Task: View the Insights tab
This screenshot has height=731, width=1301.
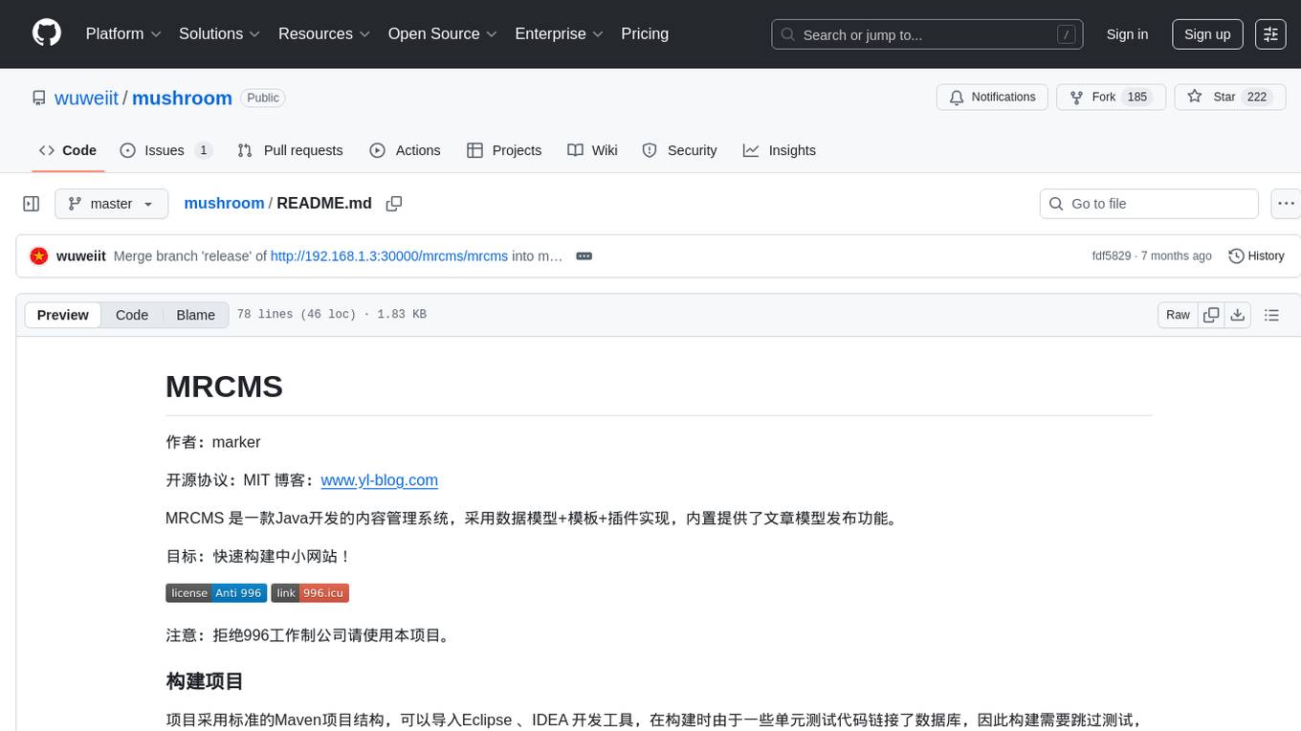Action: point(780,150)
